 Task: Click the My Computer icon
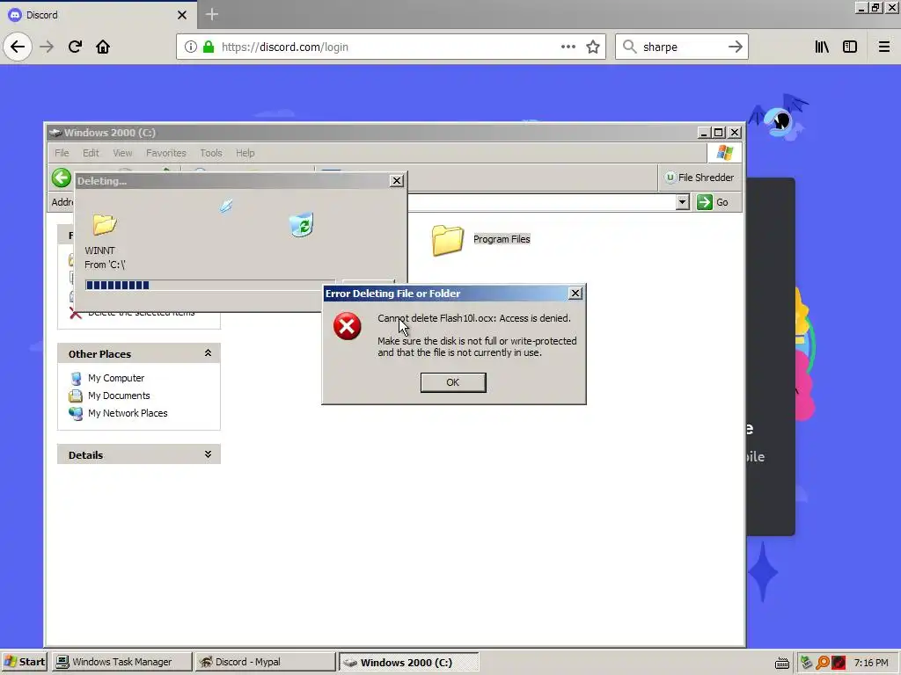(x=76, y=378)
